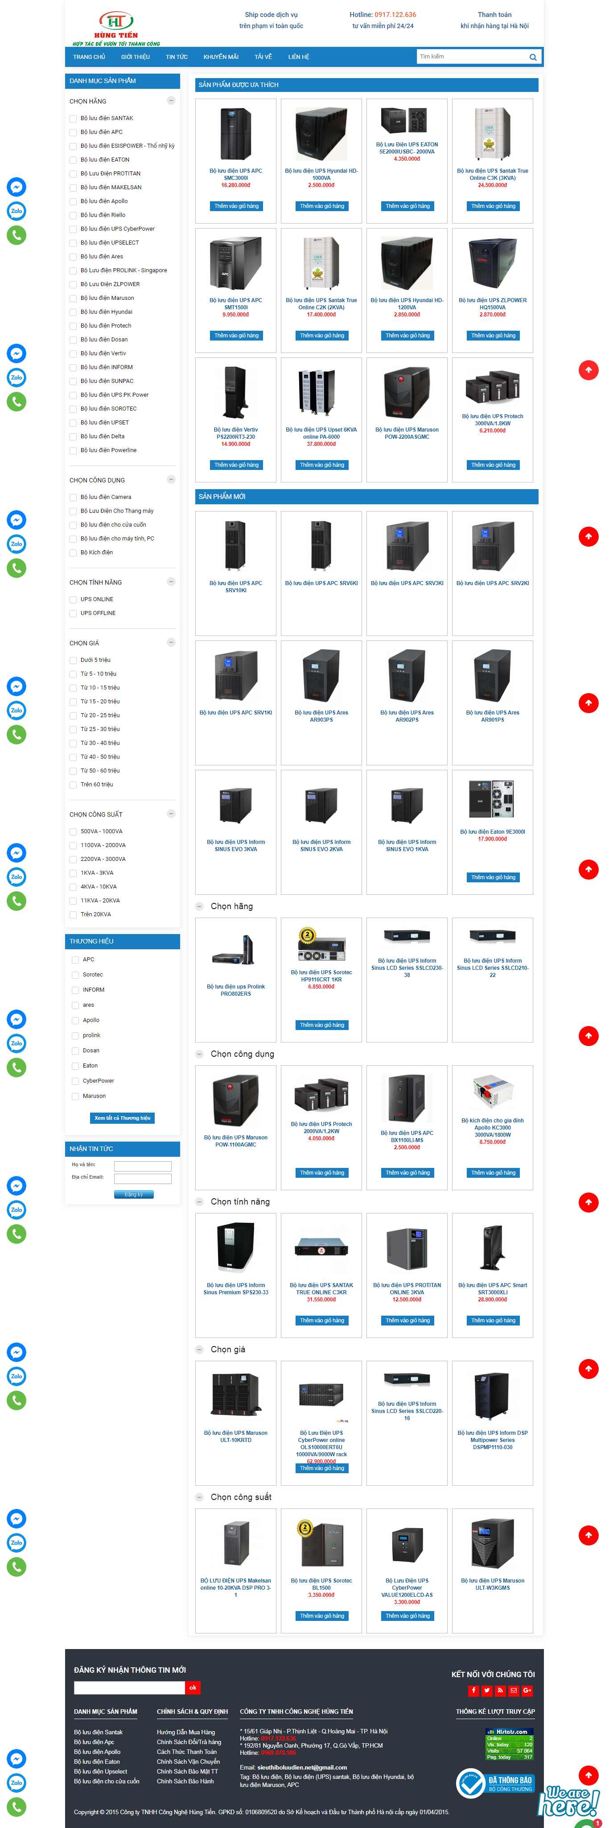The height and width of the screenshot is (1828, 609).
Task: Focus the Họ và tên input field
Action: [x=143, y=1166]
